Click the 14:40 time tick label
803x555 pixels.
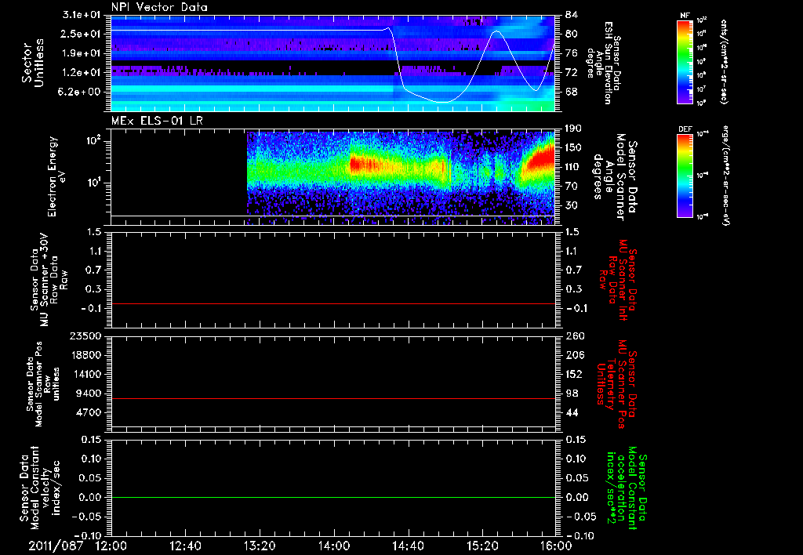point(408,546)
